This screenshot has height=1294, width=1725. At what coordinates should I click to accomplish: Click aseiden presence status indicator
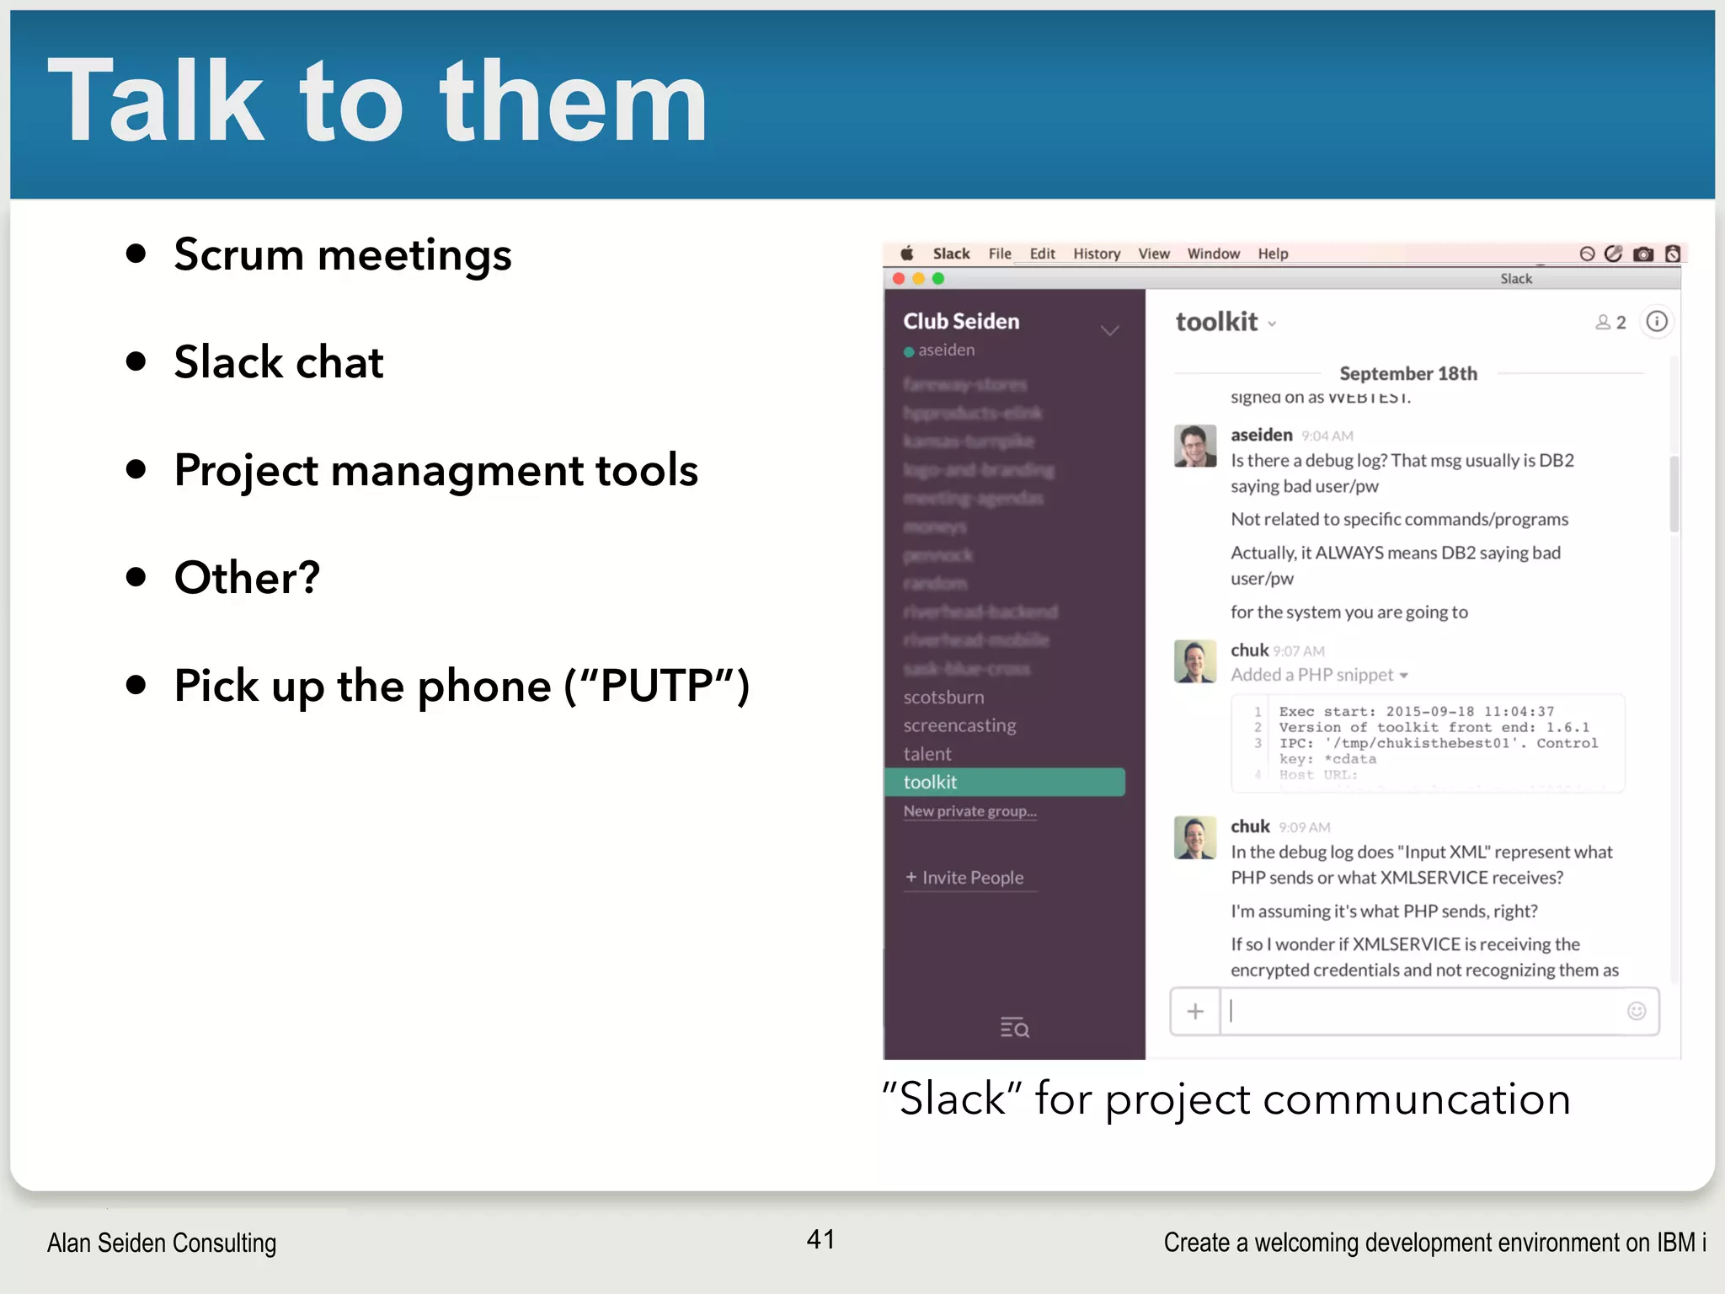tap(909, 351)
